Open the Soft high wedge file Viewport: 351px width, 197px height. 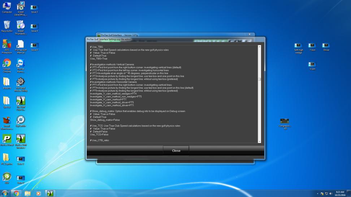click(x=298, y=48)
